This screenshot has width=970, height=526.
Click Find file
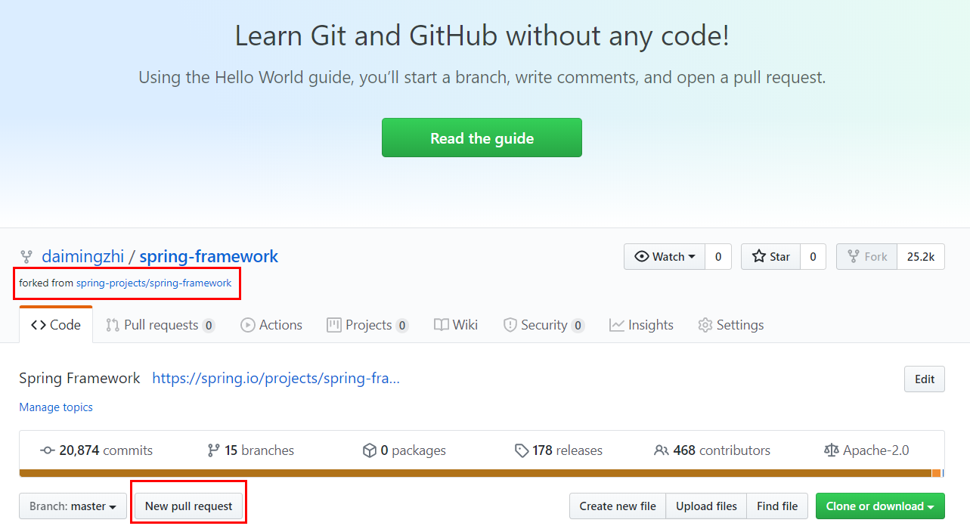click(x=777, y=506)
